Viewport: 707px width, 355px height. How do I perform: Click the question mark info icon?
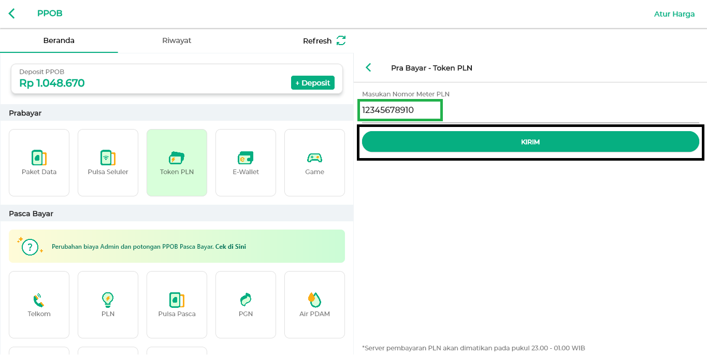(30, 247)
